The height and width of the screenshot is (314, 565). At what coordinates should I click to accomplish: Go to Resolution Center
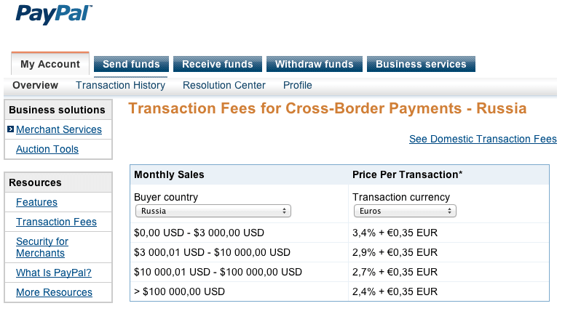tap(224, 85)
